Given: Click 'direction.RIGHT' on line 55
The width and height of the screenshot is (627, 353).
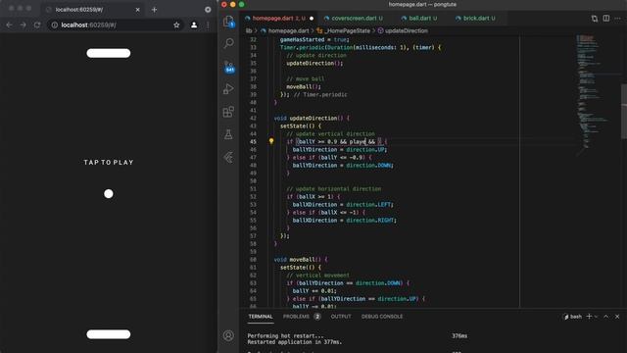Looking at the screenshot, I should (370, 220).
